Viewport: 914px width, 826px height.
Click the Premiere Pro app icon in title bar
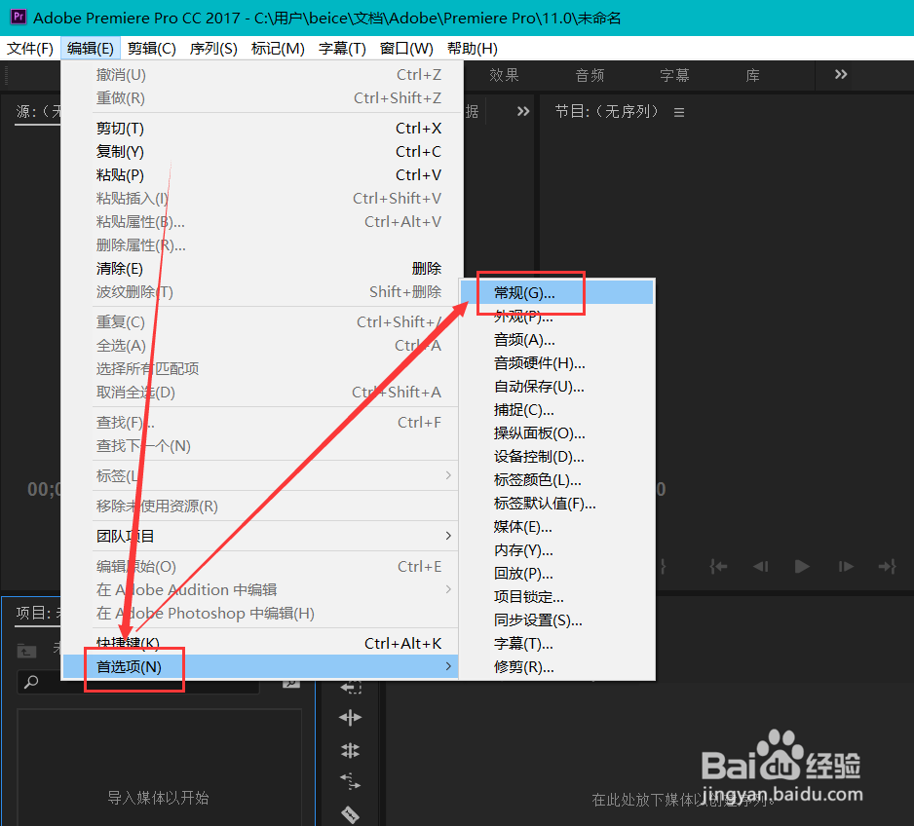[x=19, y=17]
